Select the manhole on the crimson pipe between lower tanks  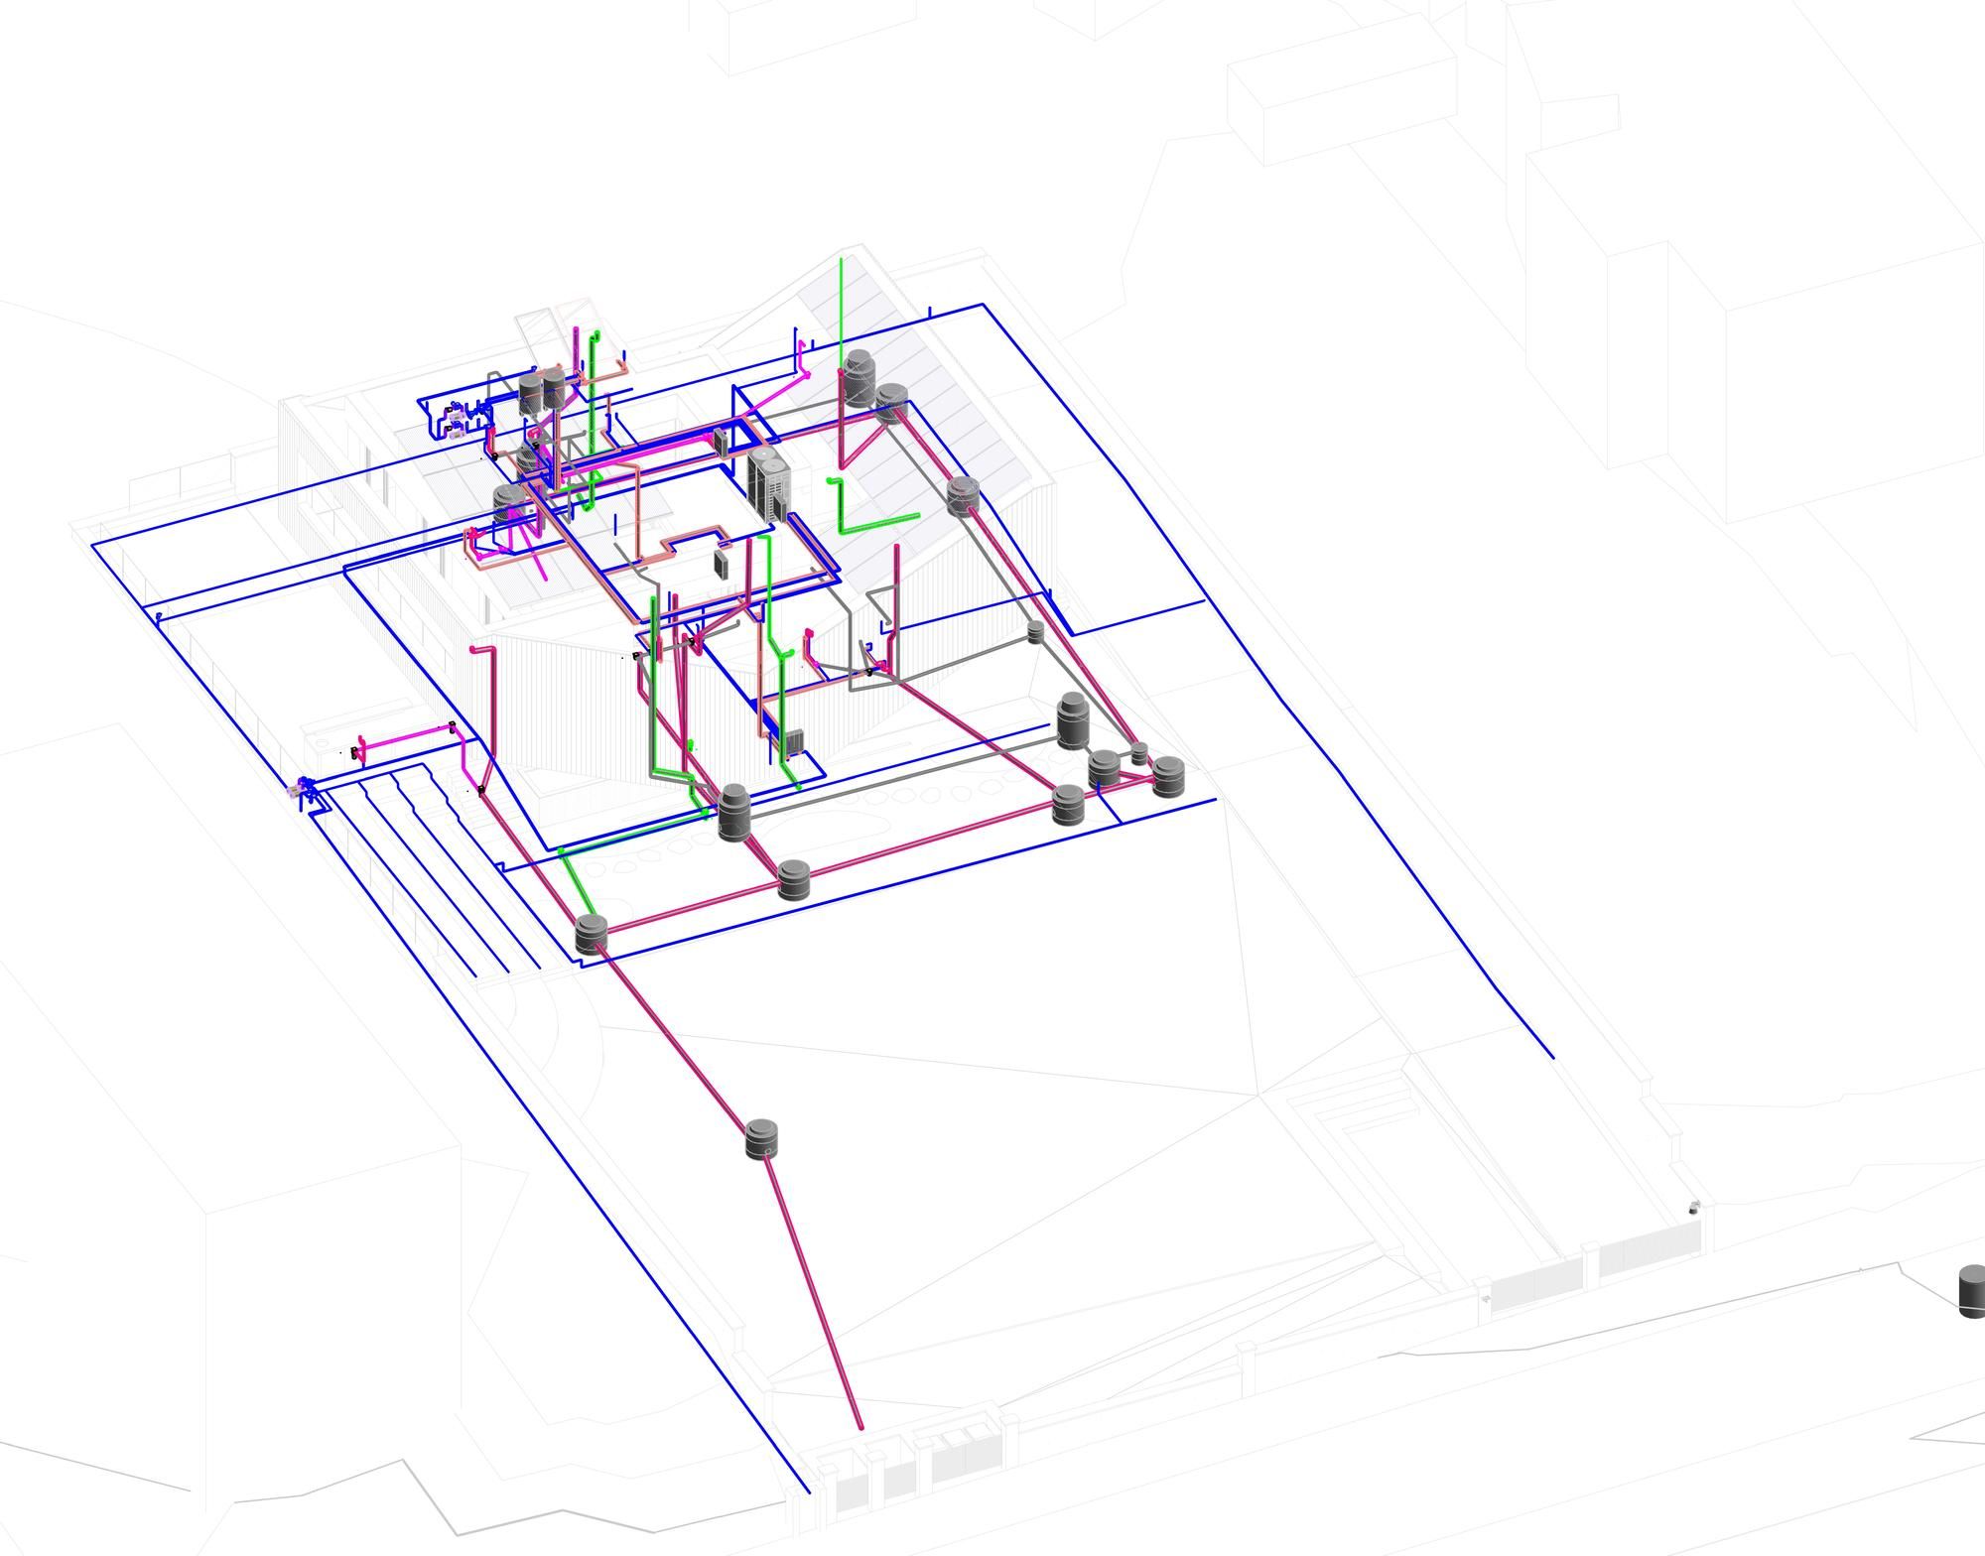click(x=793, y=879)
